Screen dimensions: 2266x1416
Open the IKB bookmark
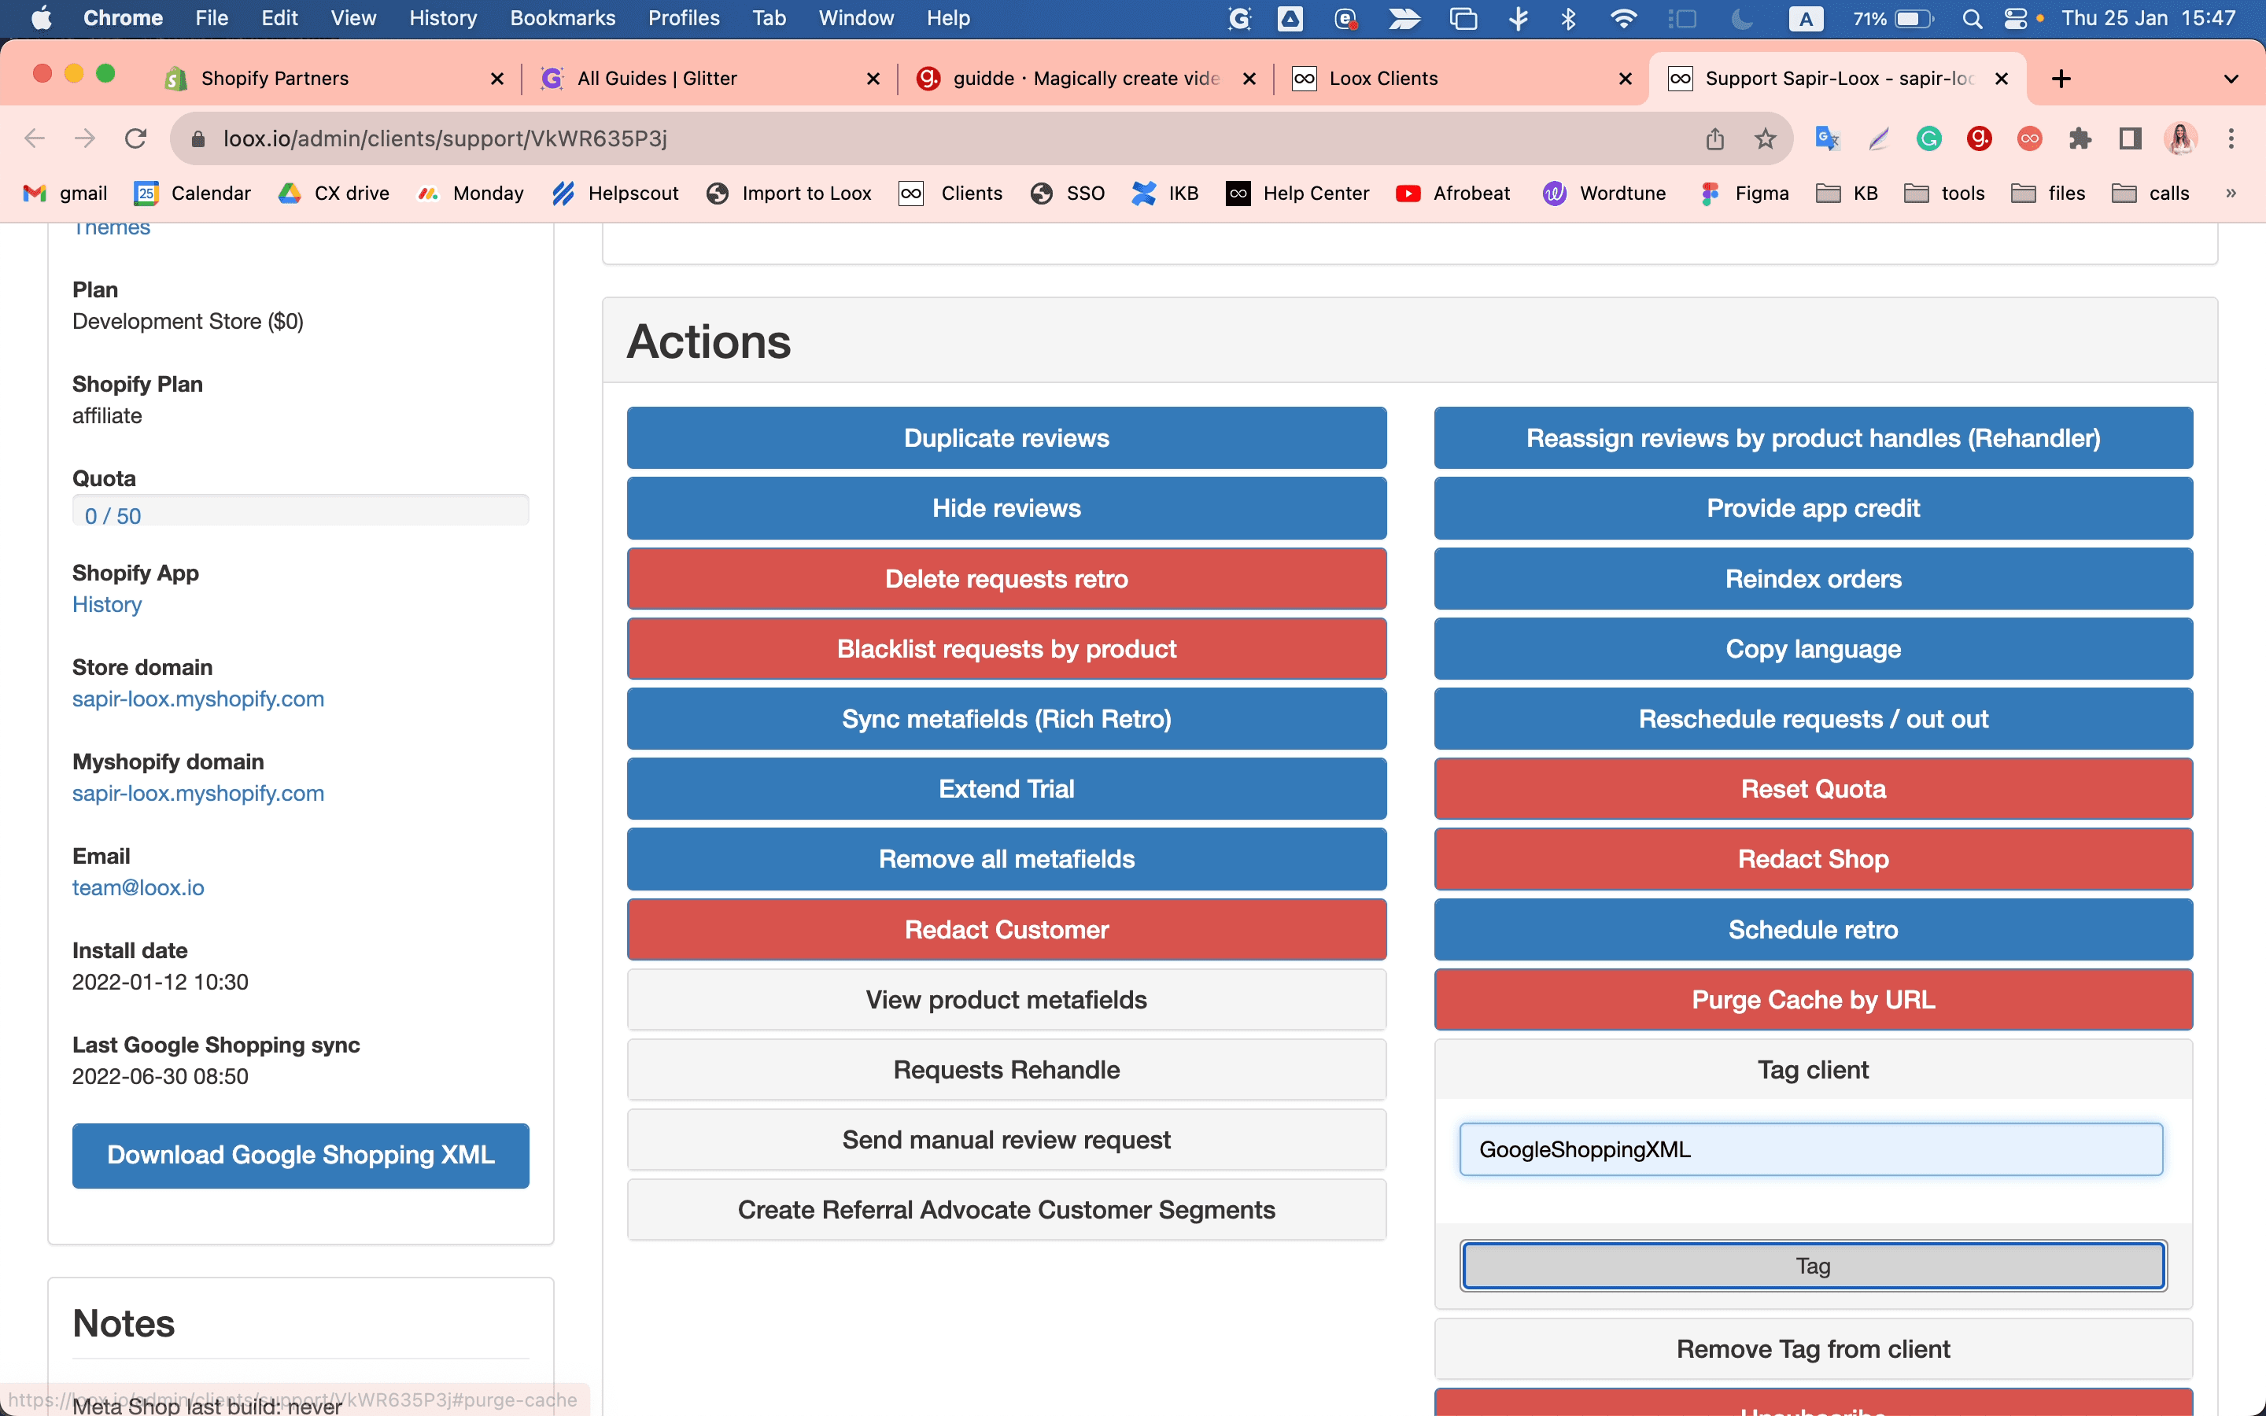pyautogui.click(x=1164, y=193)
